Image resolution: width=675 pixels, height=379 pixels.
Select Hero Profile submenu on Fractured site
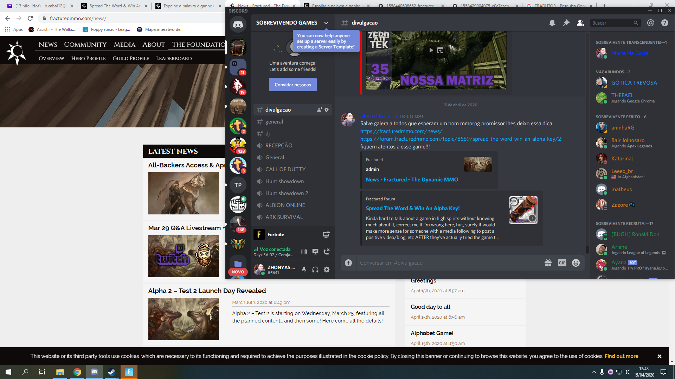point(88,58)
